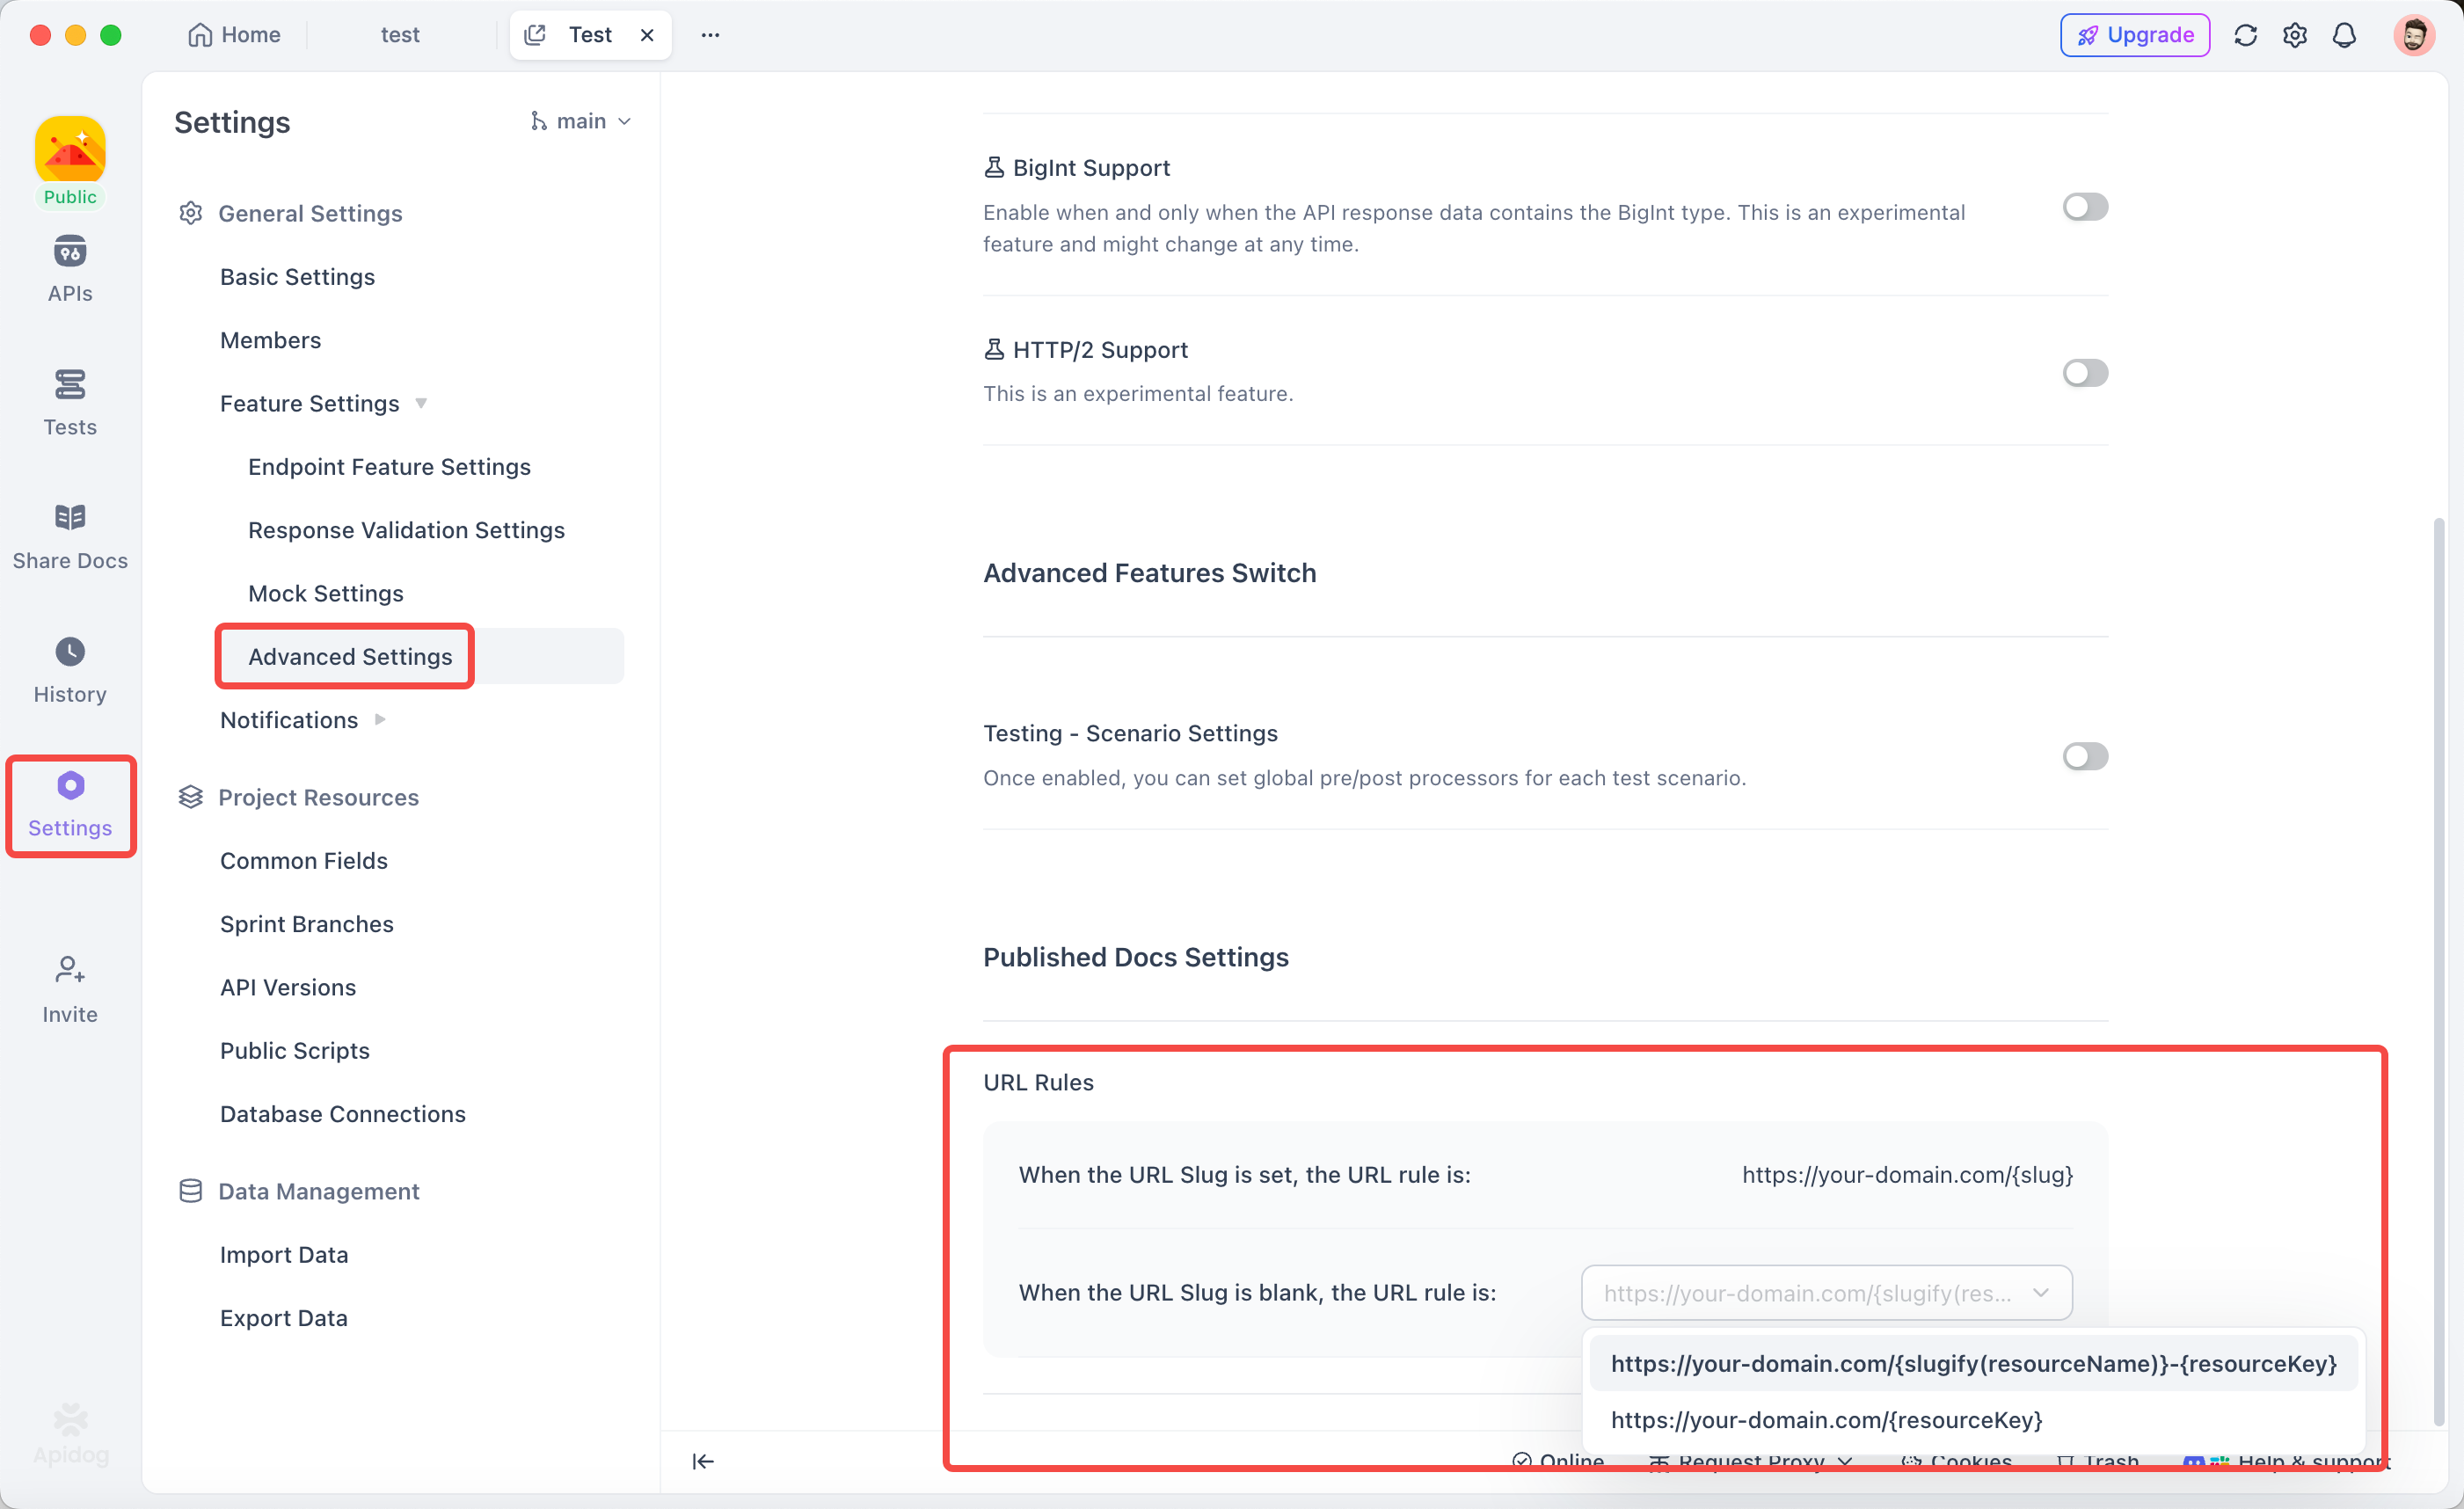The height and width of the screenshot is (1509, 2464).
Task: Click the more tabs ellipsis icon
Action: (710, 35)
